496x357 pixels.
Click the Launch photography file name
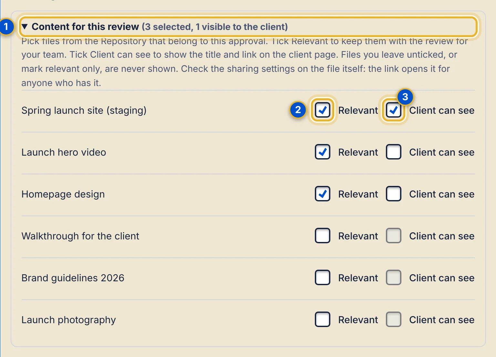[68, 320]
